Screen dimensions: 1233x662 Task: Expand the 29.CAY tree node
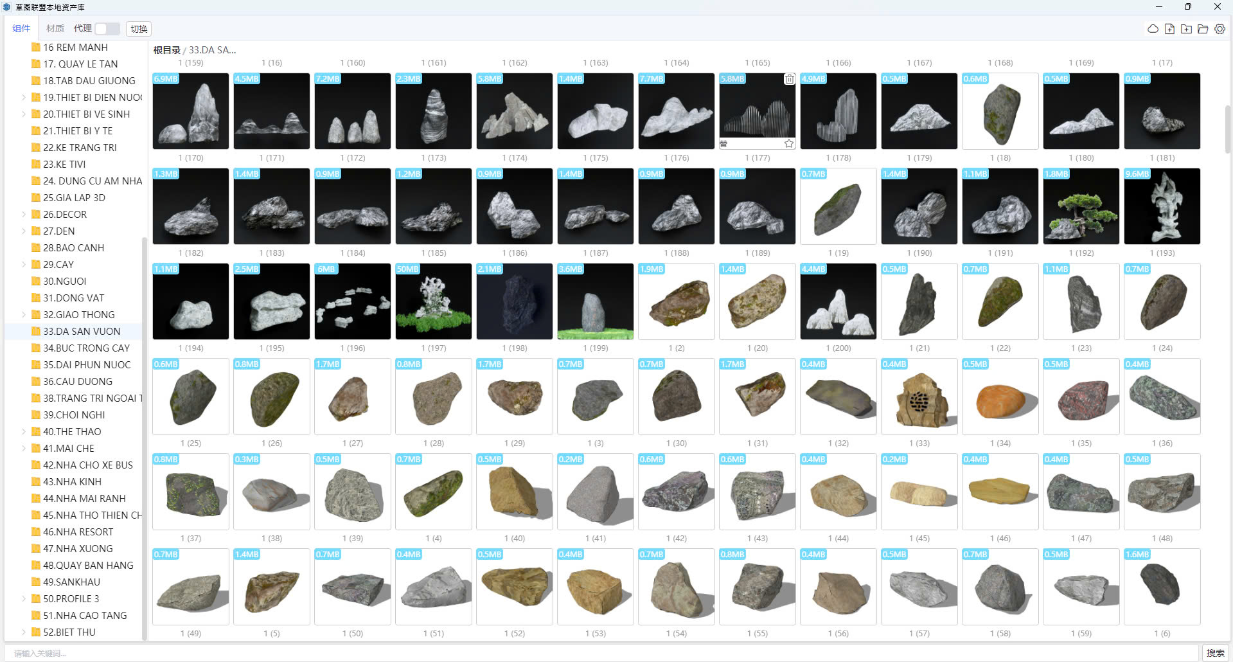24,265
